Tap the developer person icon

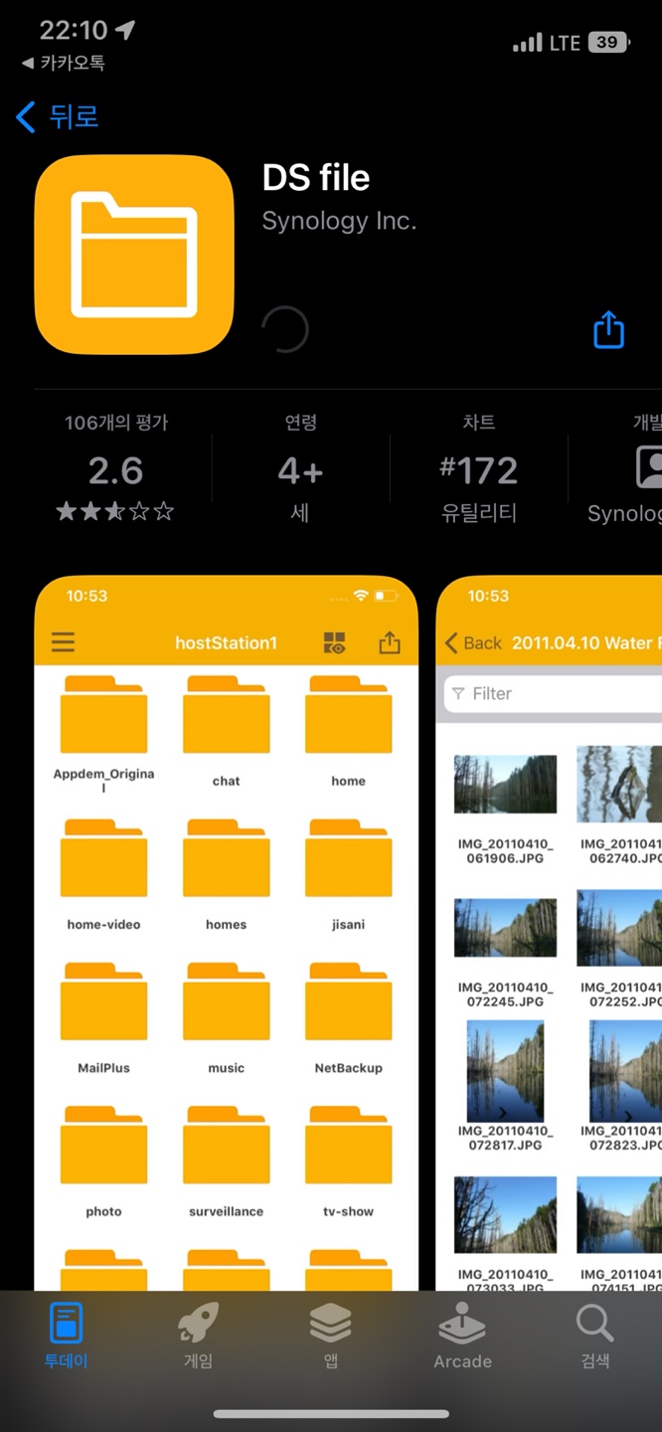coord(649,467)
